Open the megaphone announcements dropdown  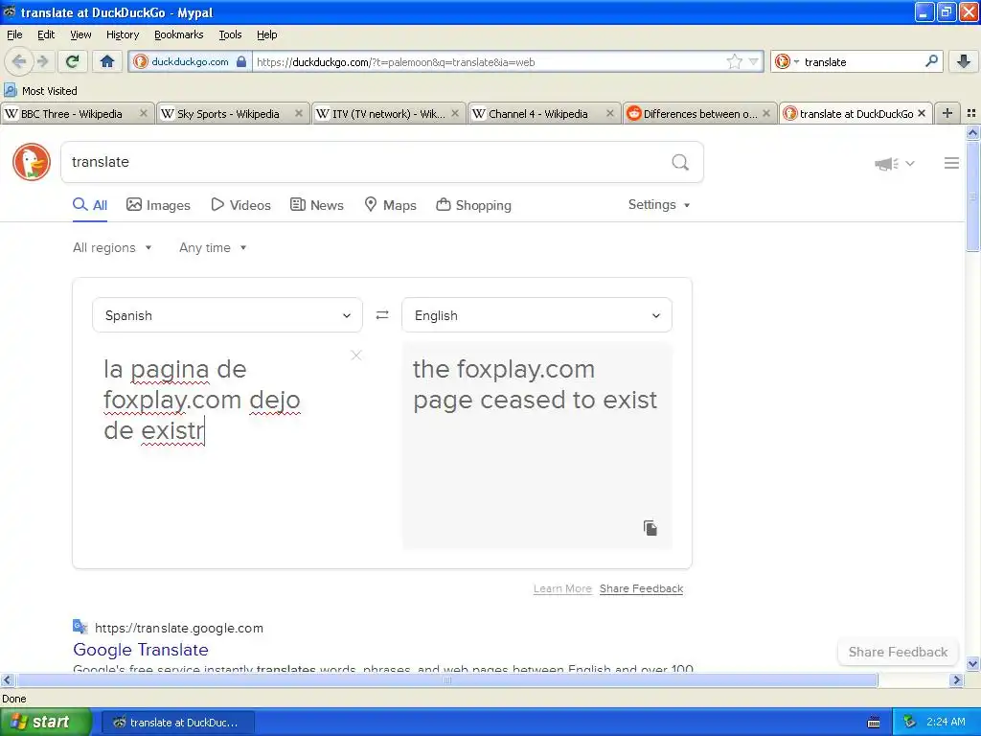pos(895,163)
